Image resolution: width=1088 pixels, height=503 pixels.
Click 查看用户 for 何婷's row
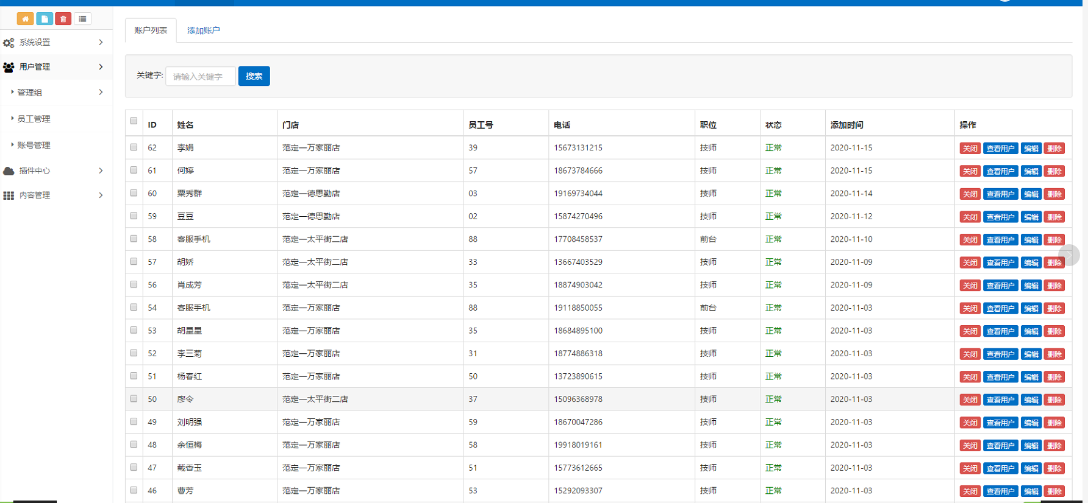(x=1000, y=171)
